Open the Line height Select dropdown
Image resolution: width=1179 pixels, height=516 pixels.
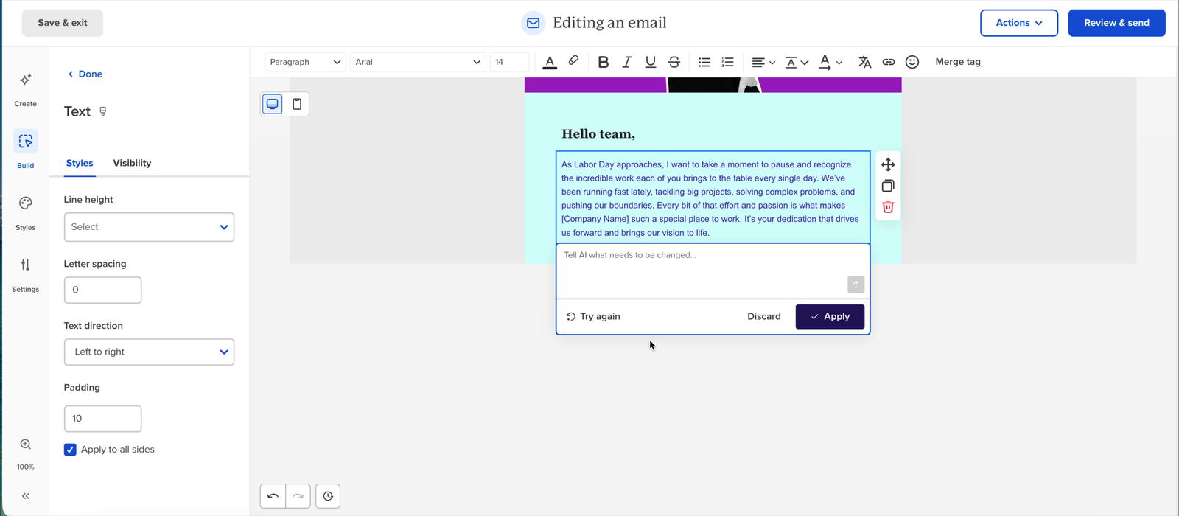click(x=149, y=227)
